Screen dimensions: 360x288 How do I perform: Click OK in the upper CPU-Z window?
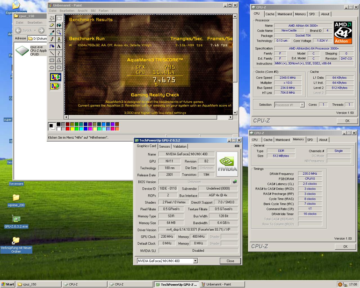347,121
